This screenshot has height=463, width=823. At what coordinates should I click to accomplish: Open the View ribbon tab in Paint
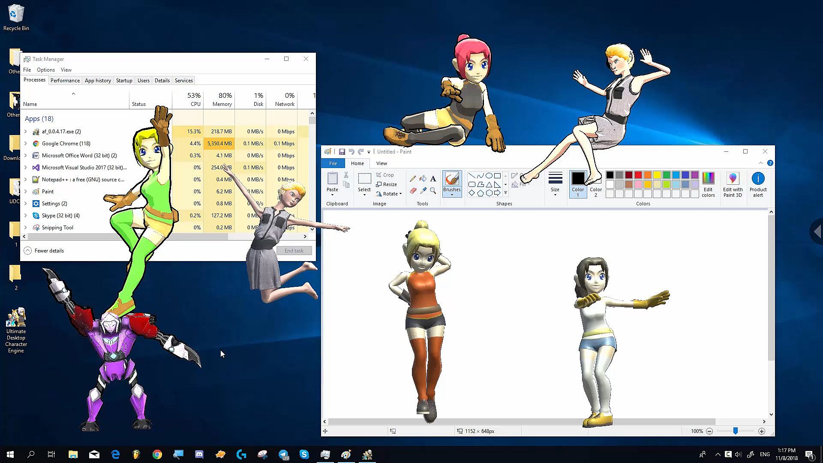[381, 163]
